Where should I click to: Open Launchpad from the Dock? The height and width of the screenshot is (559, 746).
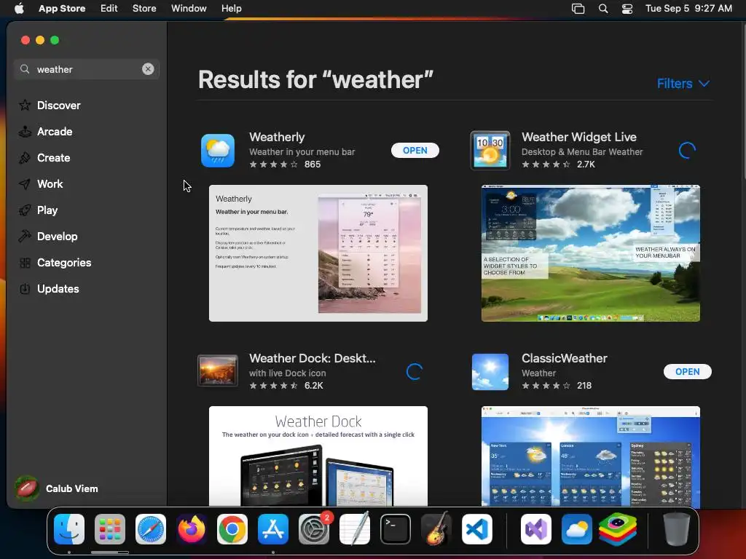coord(110,529)
